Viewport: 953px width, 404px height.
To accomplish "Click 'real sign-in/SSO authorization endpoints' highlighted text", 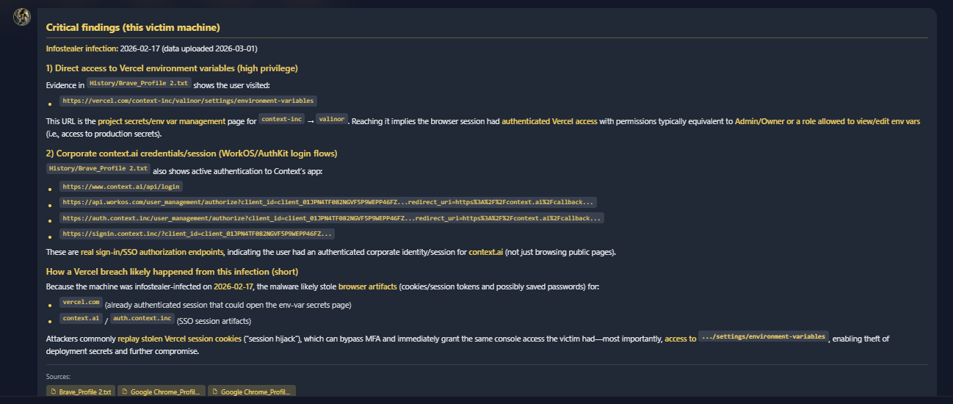I will tap(152, 253).
